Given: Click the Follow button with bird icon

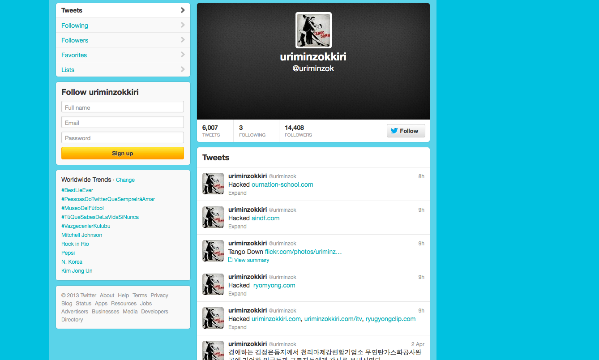Looking at the screenshot, I should click(406, 131).
